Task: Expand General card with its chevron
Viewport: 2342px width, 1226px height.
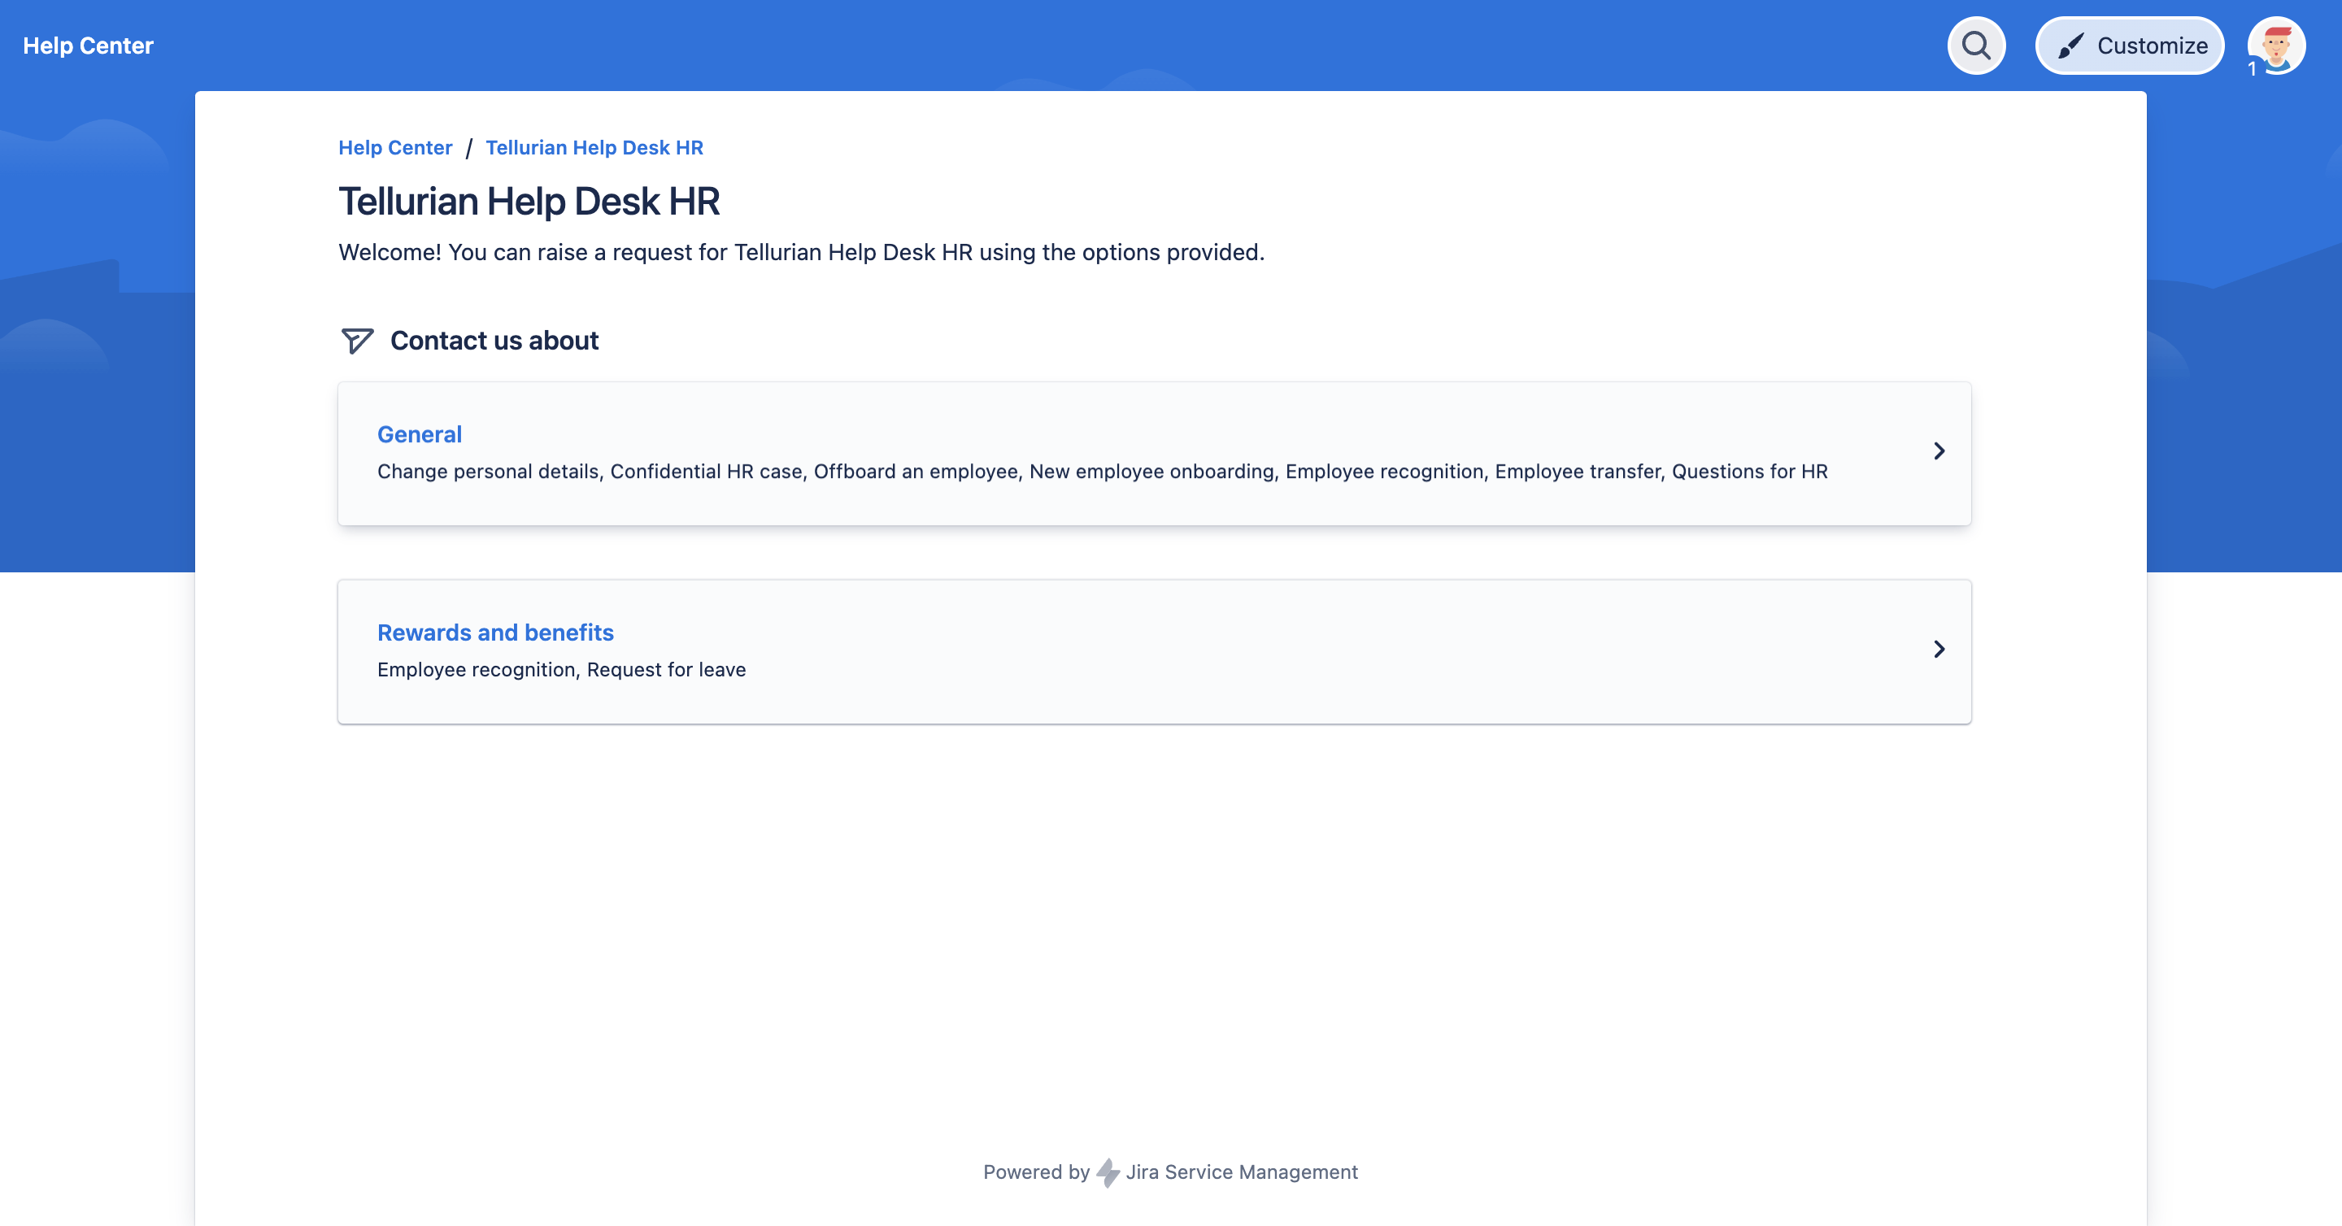Action: click(x=1939, y=450)
